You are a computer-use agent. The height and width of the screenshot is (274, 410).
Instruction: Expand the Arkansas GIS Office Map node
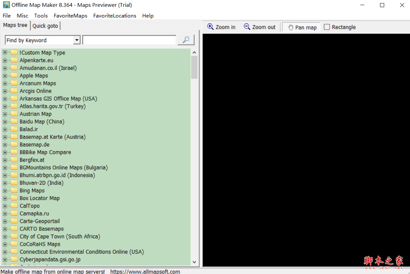pyautogui.click(x=5, y=99)
